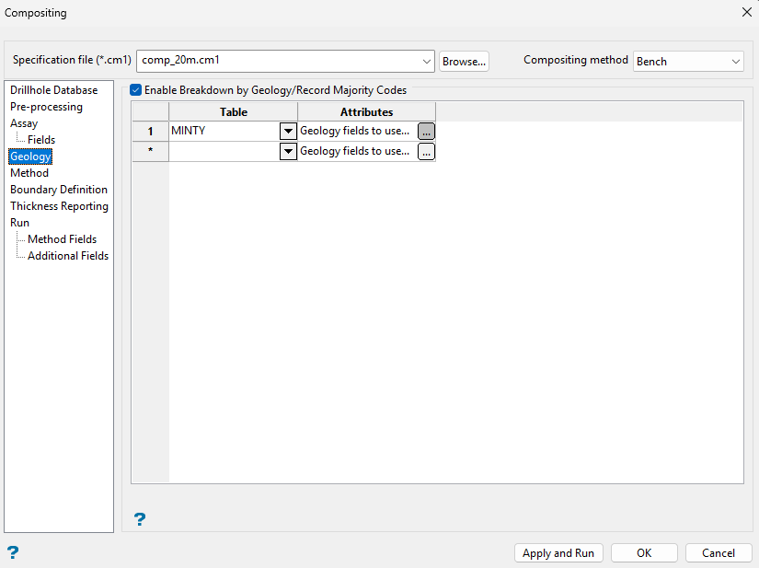Image resolution: width=759 pixels, height=568 pixels.
Task: Click the MINTY table cell
Action: (224, 132)
